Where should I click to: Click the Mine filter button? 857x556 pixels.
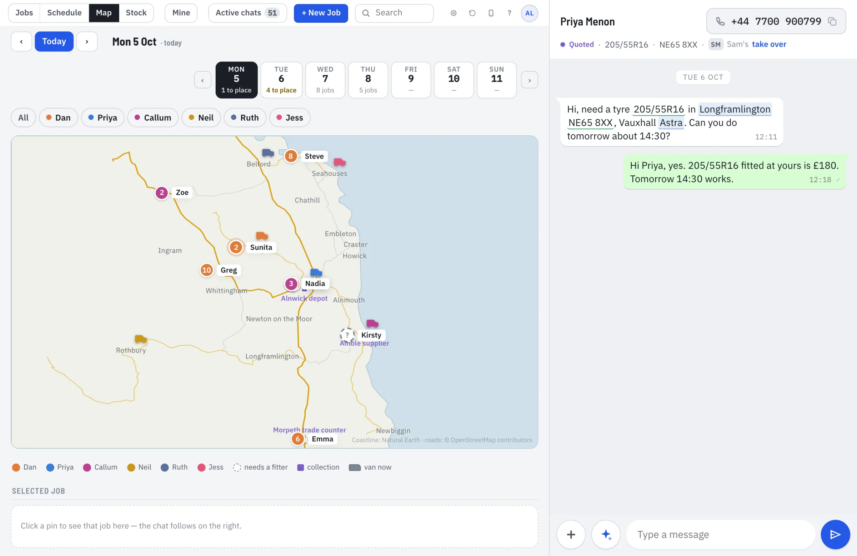(181, 13)
